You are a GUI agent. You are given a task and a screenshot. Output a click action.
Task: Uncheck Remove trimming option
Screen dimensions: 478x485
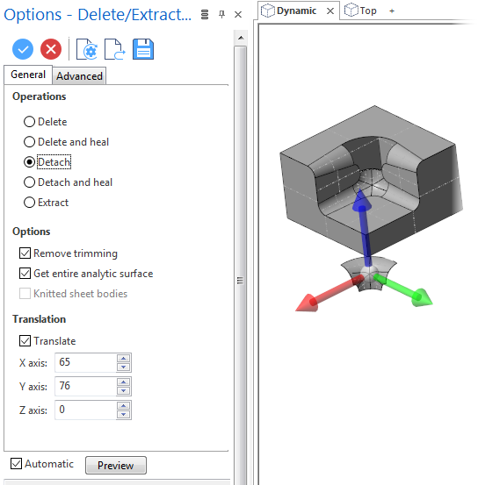point(25,253)
